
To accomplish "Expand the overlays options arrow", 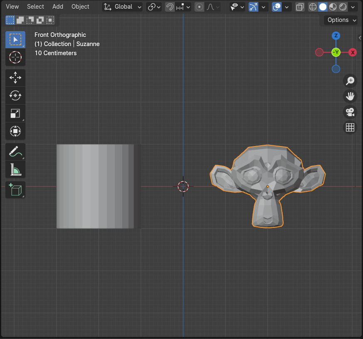I will (x=286, y=7).
